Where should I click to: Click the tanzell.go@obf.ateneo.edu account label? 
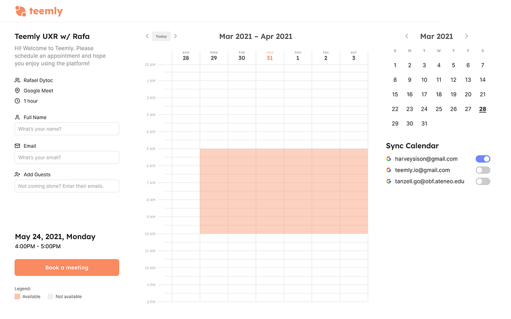[430, 181]
